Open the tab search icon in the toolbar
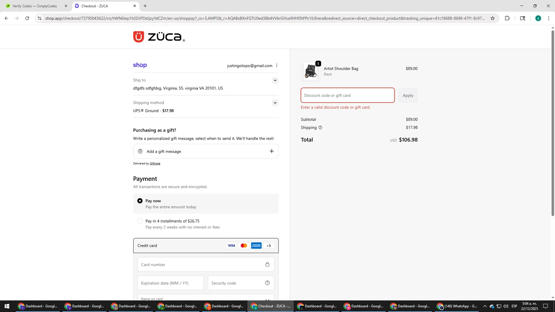 pos(523,18)
